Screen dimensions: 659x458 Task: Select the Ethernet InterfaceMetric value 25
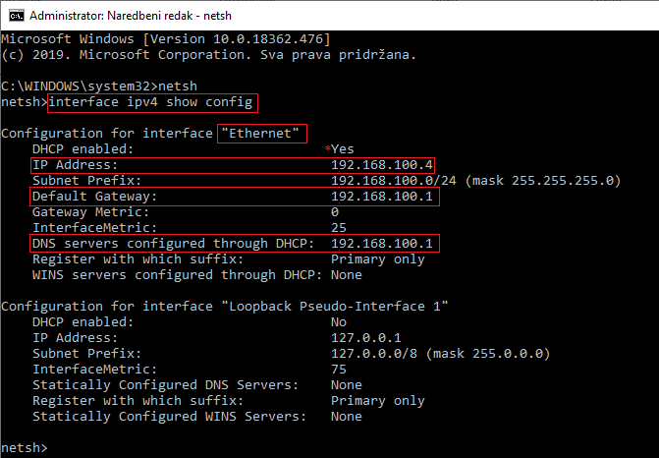340,228
